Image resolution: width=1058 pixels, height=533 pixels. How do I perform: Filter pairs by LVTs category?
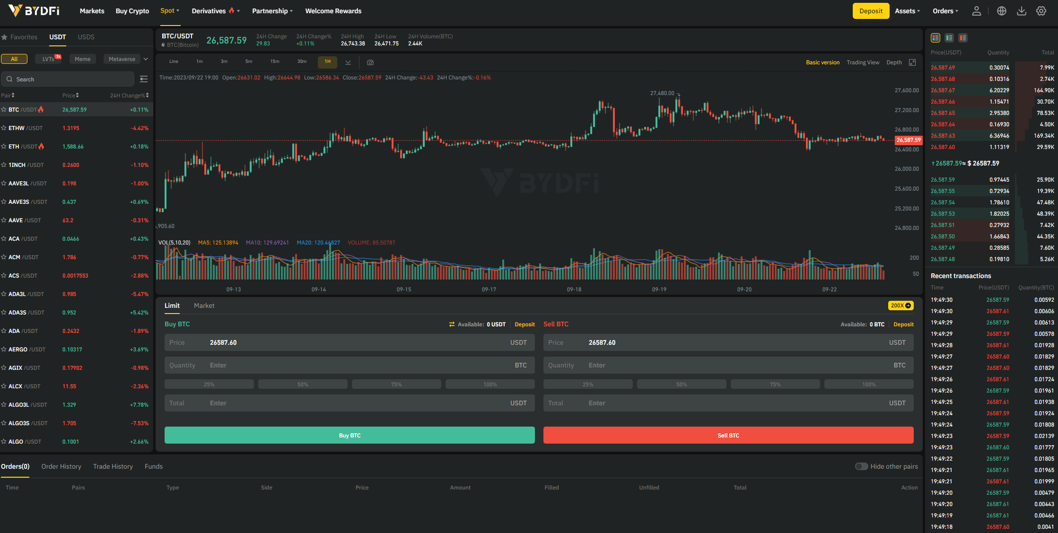coord(48,59)
